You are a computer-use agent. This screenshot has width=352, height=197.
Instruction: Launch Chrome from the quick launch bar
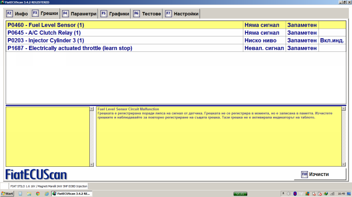pyautogui.click(x=37, y=193)
